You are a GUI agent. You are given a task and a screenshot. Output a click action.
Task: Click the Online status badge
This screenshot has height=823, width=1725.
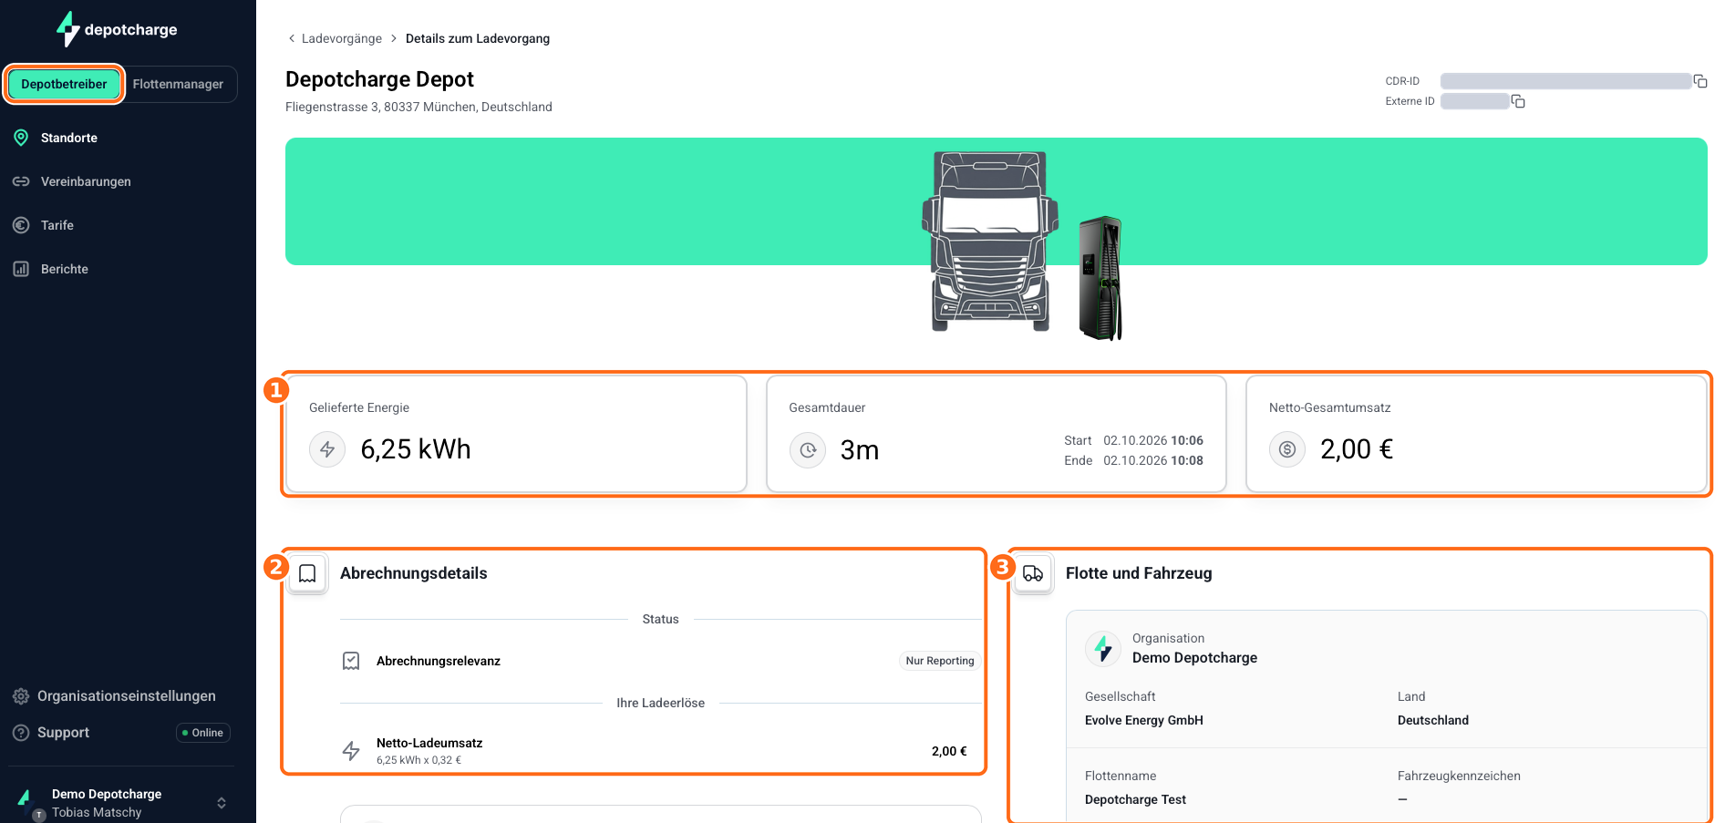[x=203, y=733]
